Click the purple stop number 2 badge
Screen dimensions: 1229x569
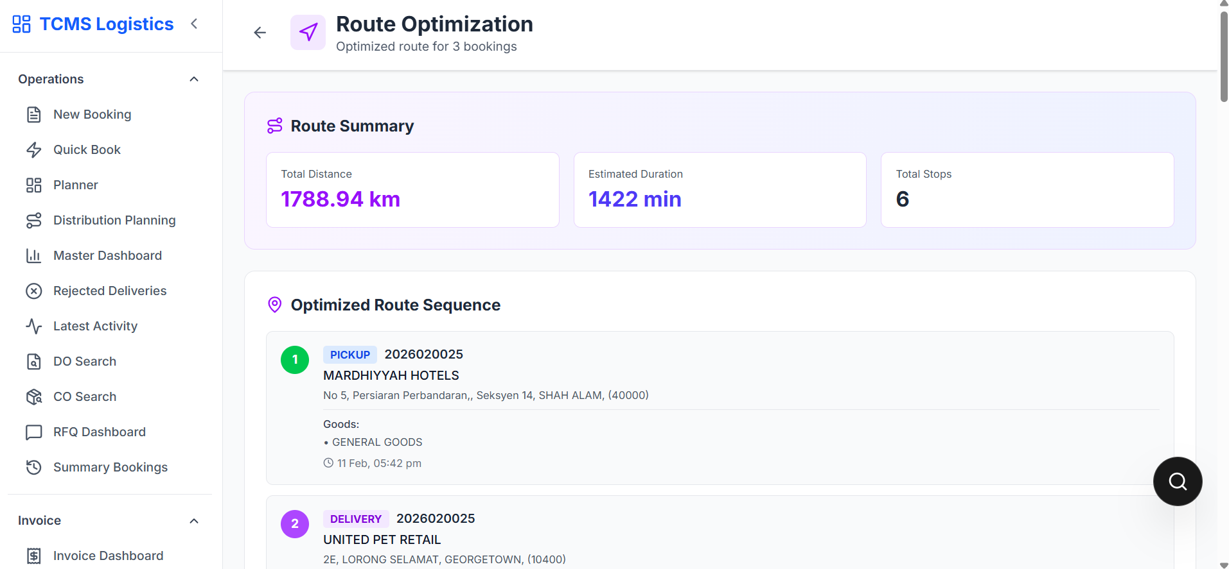pyautogui.click(x=295, y=524)
